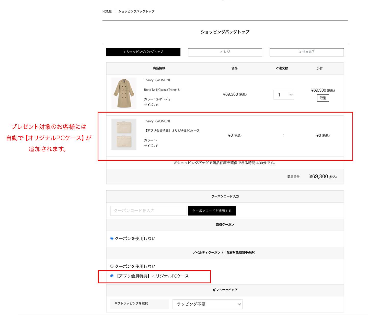Click 商品合計 ¥69,300 total value

(x=323, y=177)
